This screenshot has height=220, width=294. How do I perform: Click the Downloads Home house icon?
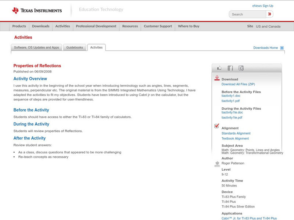coord(282,48)
